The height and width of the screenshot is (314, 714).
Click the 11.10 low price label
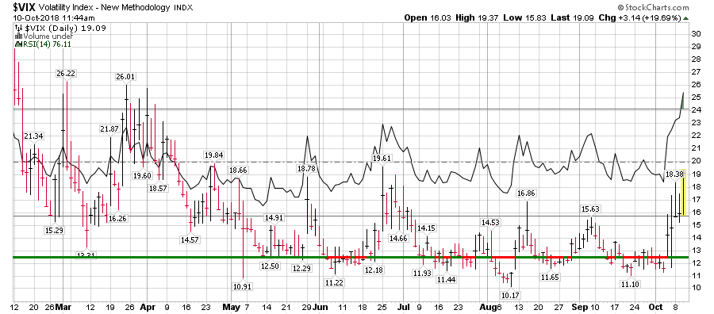[x=630, y=285]
